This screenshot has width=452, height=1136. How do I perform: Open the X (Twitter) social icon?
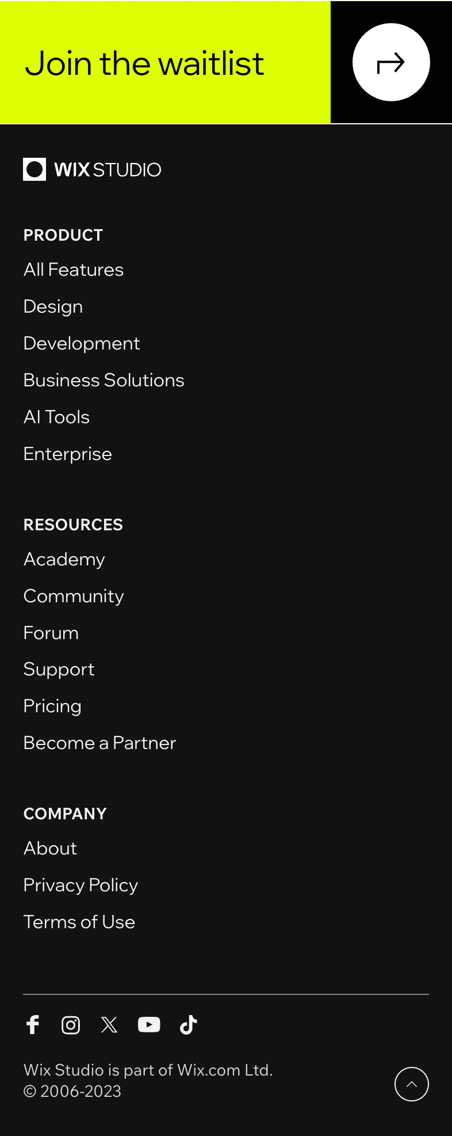pyautogui.click(x=110, y=1025)
